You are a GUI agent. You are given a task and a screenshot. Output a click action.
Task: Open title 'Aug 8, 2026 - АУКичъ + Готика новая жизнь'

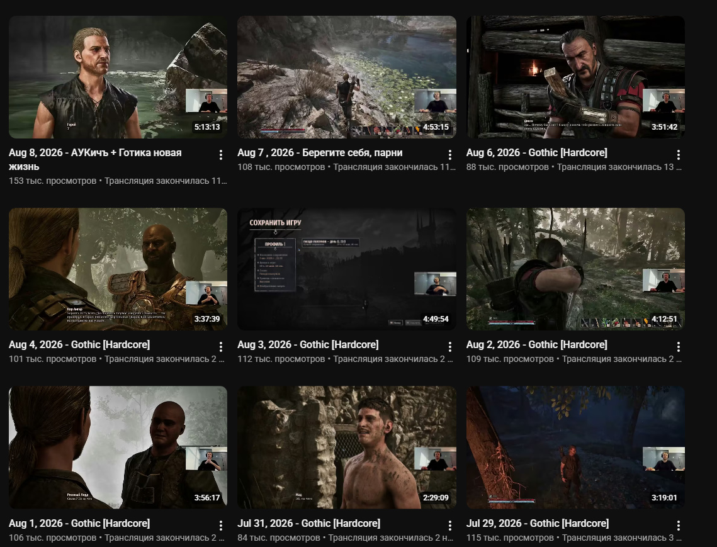point(95,160)
